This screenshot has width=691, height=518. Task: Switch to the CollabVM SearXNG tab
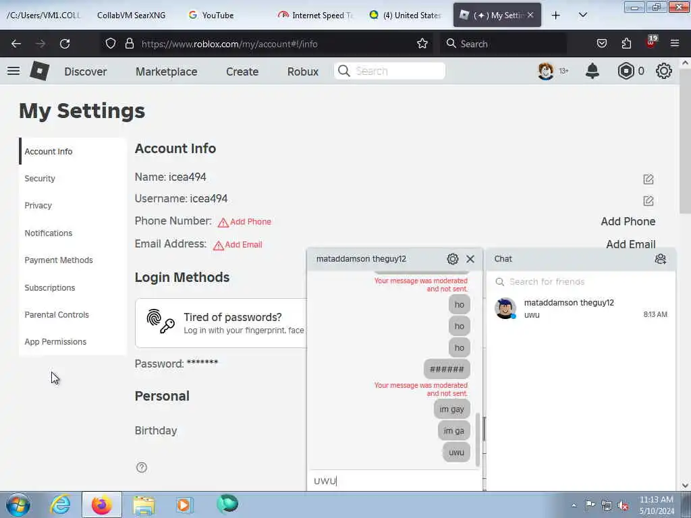[x=132, y=15]
